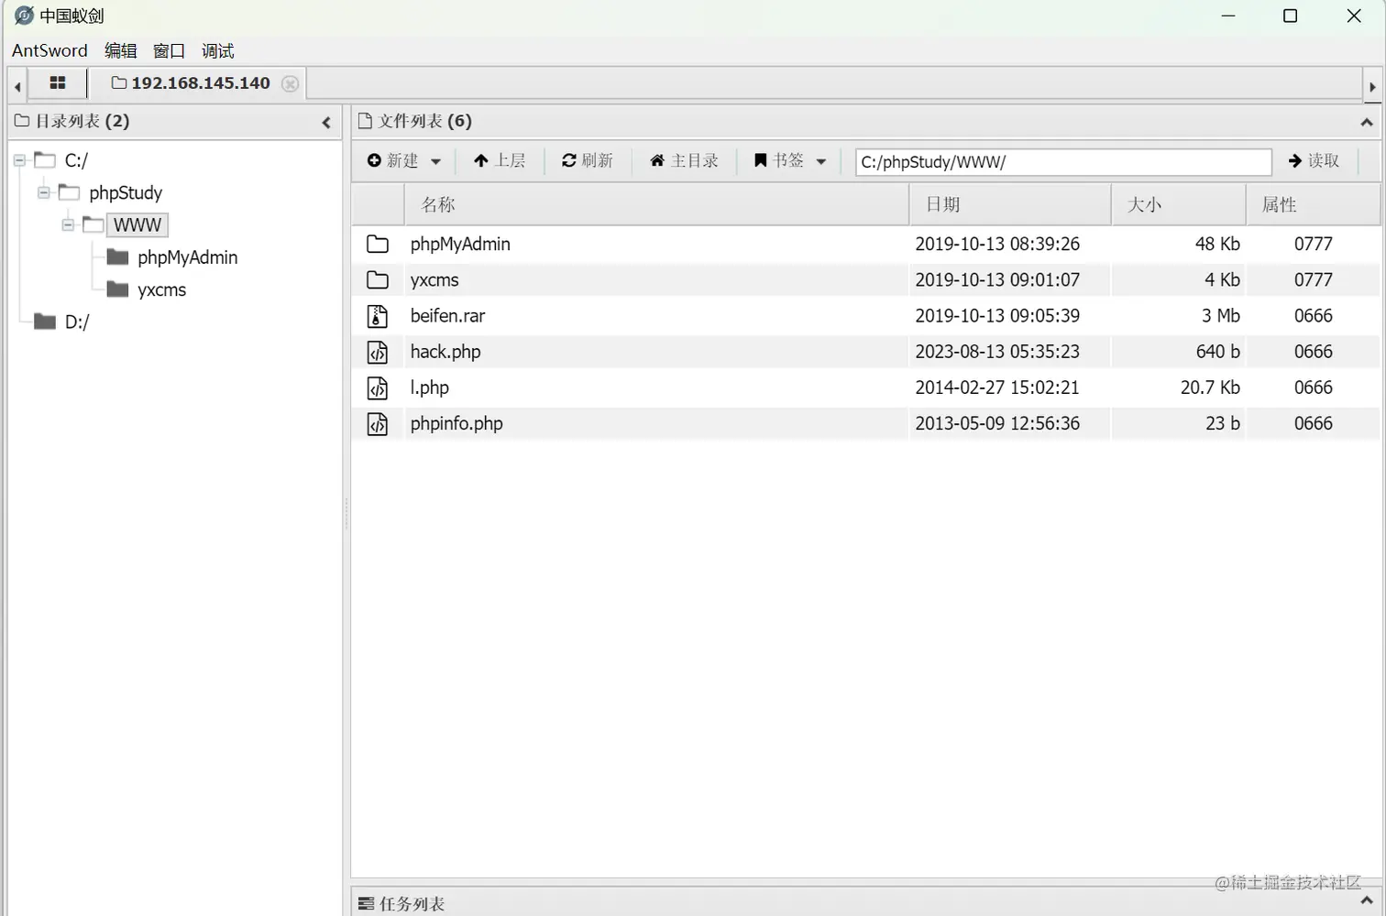Screen dimensions: 1386x916
Task: Sort by the 大小 column header
Action: (1179, 204)
